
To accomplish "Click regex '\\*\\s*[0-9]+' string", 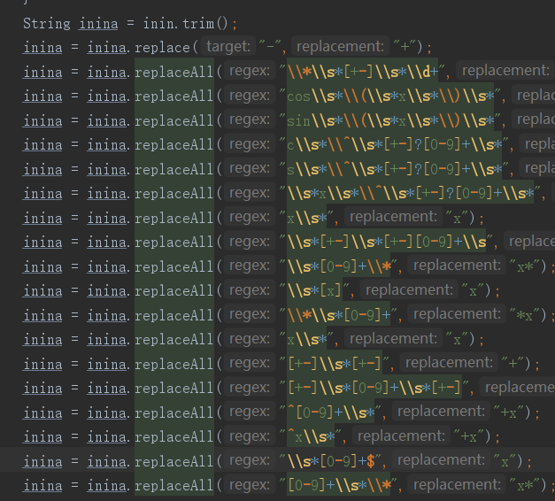I will pyautogui.click(x=339, y=315).
